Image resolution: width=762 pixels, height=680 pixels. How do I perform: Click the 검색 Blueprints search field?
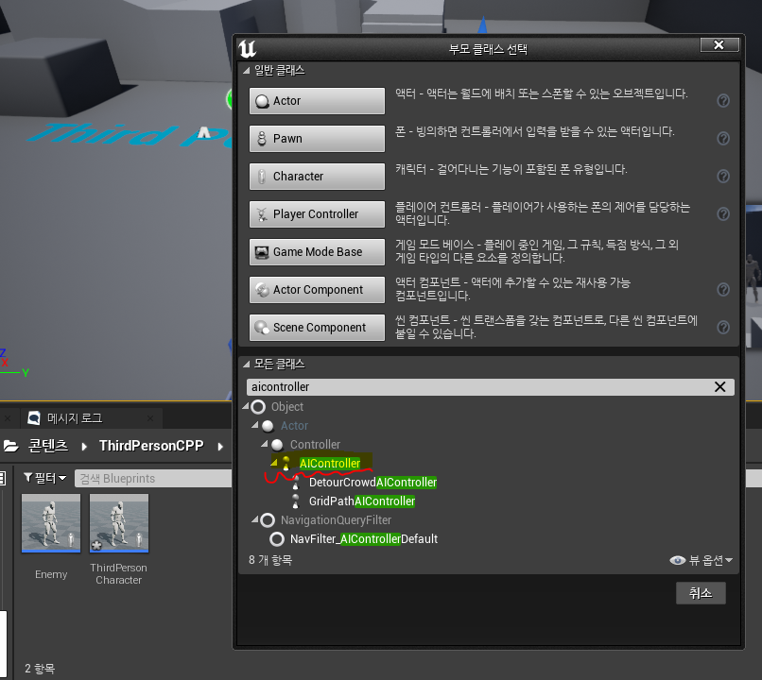(153, 479)
